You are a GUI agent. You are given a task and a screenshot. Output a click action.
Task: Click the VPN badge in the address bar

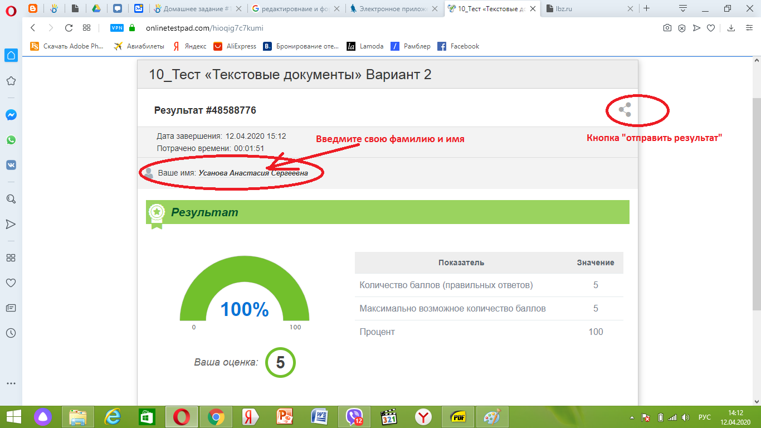tap(117, 27)
